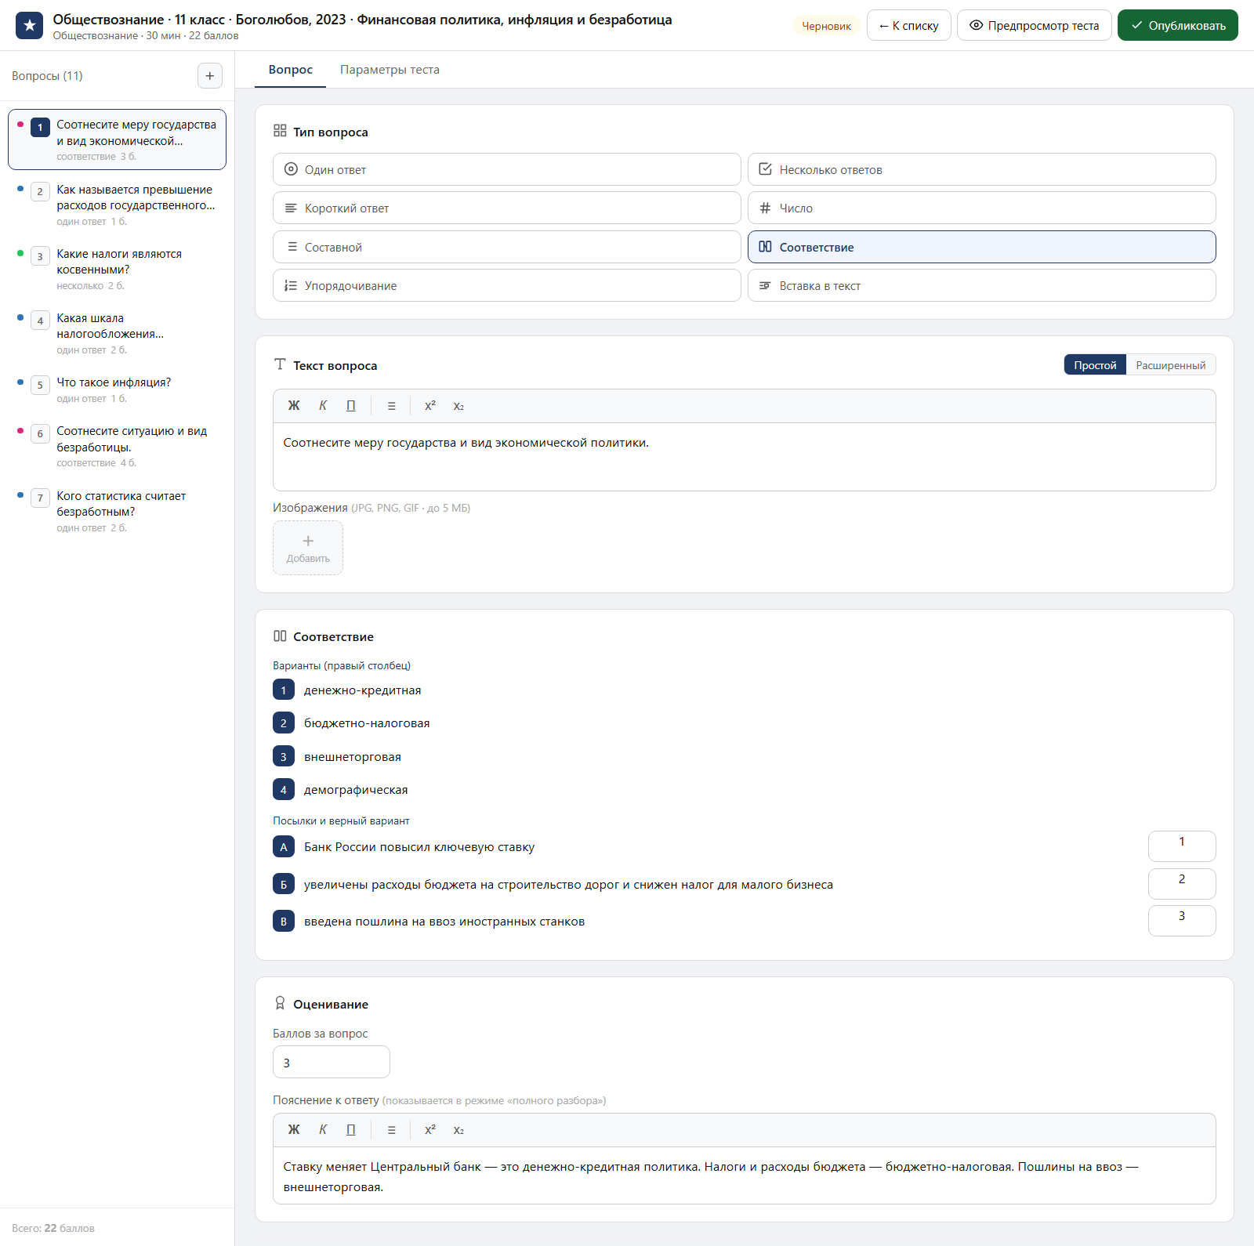
Task: Go back via "К списку" button
Action: [x=909, y=26]
